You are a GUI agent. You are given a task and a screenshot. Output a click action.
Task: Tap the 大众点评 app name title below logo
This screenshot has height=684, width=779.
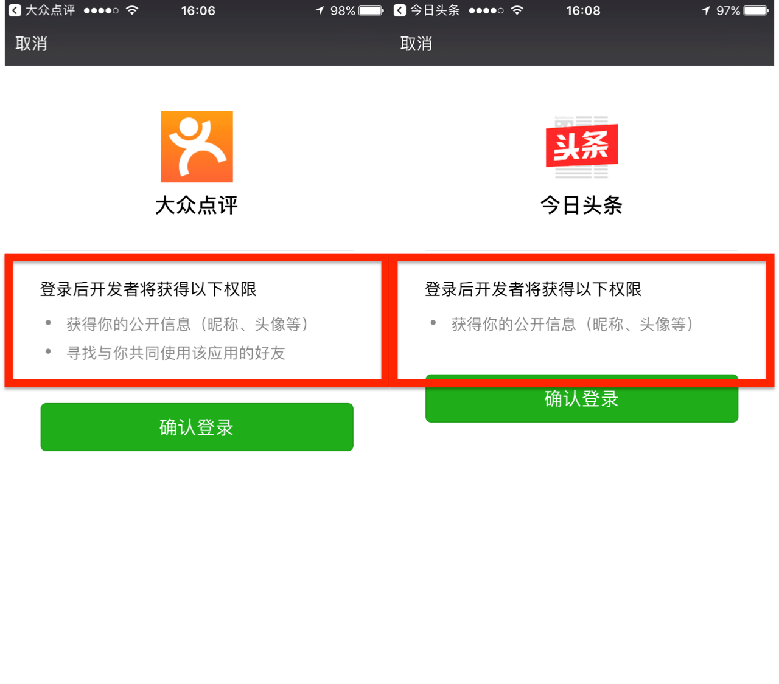pos(197,206)
